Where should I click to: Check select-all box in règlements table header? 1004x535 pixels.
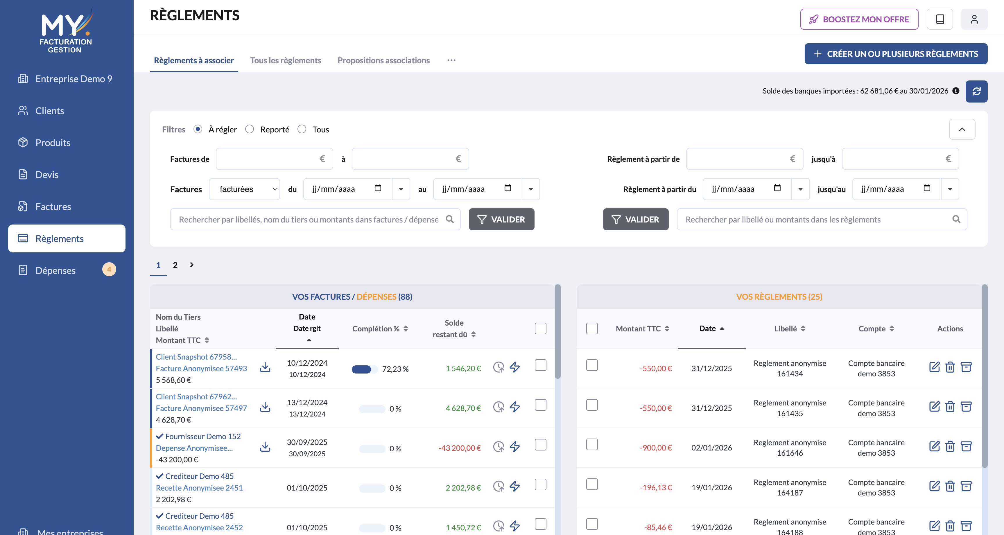pyautogui.click(x=592, y=328)
